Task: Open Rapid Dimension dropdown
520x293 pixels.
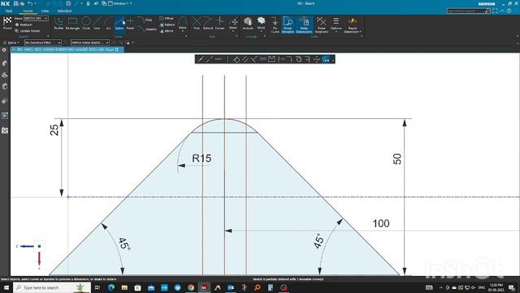Action: 353,25
